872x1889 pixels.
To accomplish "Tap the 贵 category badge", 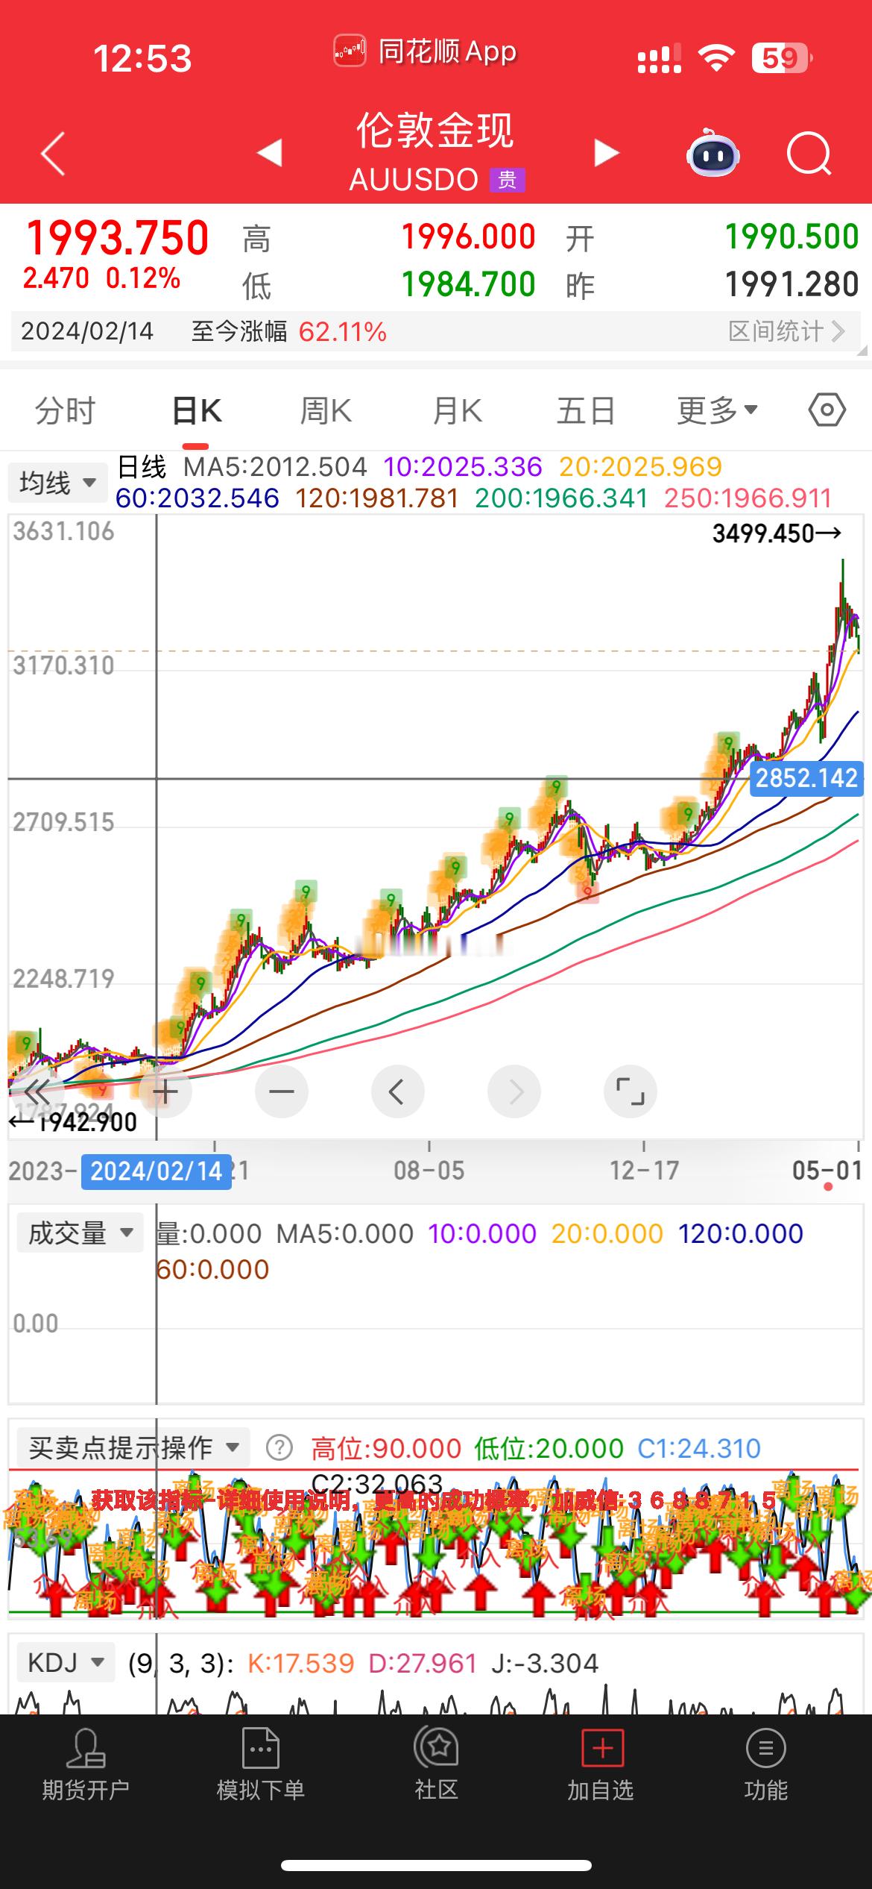I will click(x=508, y=180).
